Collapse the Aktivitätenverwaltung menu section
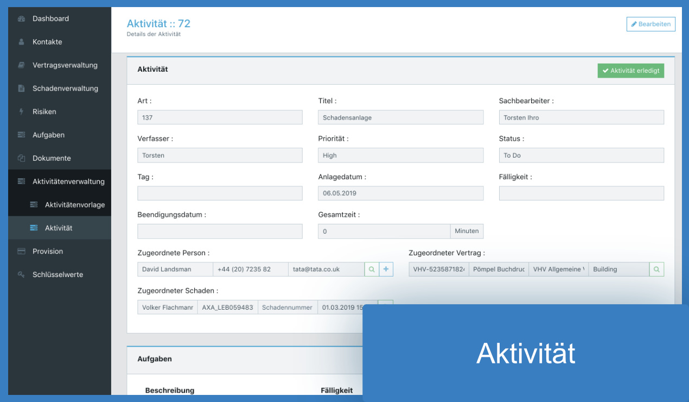Screen dimensions: 689x402 click(x=68, y=181)
